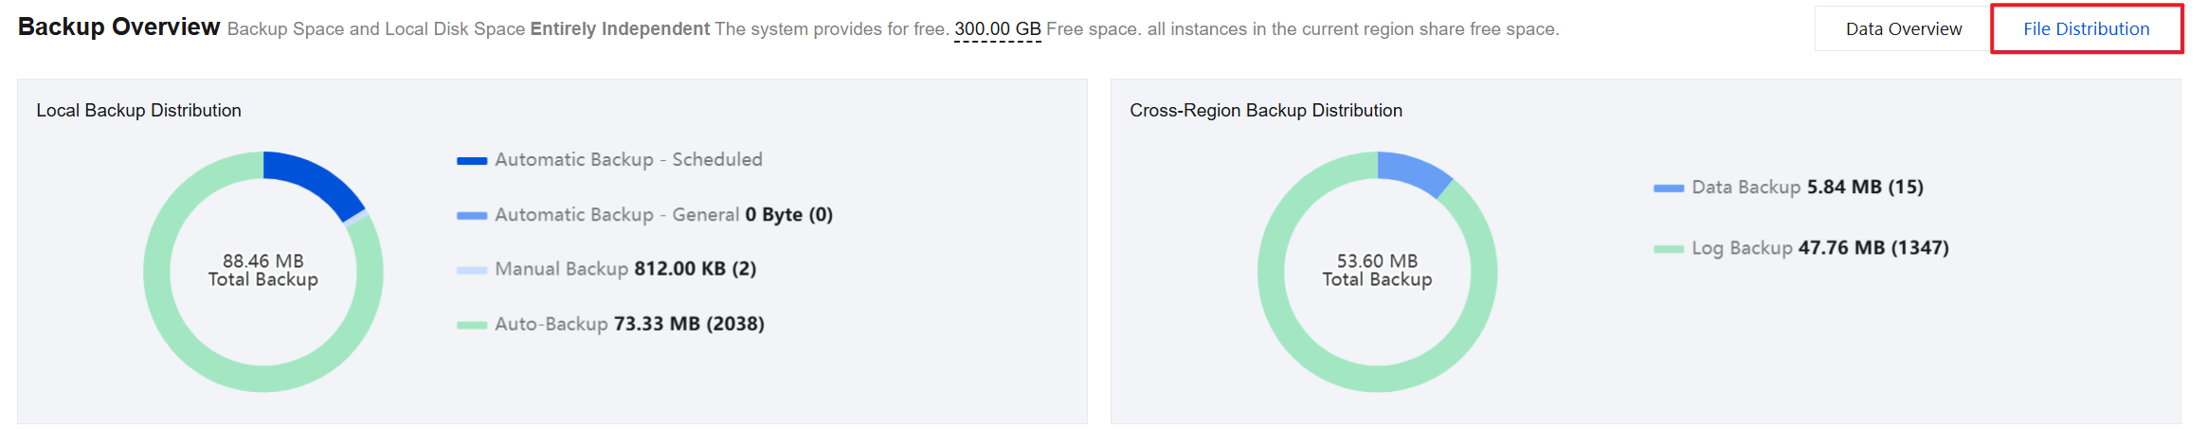The image size is (2207, 429).
Task: Click the Automatic Backup - General legend swatch
Action: 472,216
